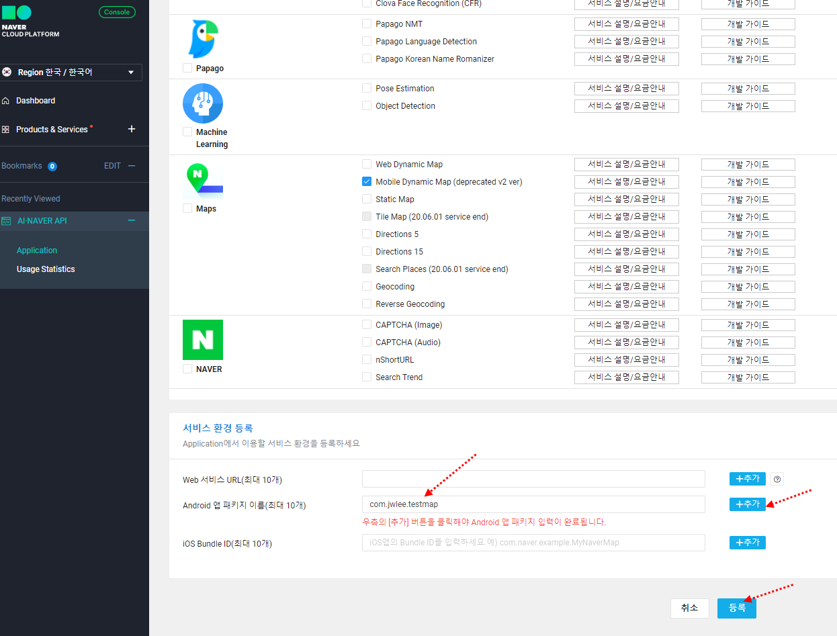Image resolution: width=837 pixels, height=636 pixels.
Task: Click the green NAVER N icon
Action: [x=203, y=340]
